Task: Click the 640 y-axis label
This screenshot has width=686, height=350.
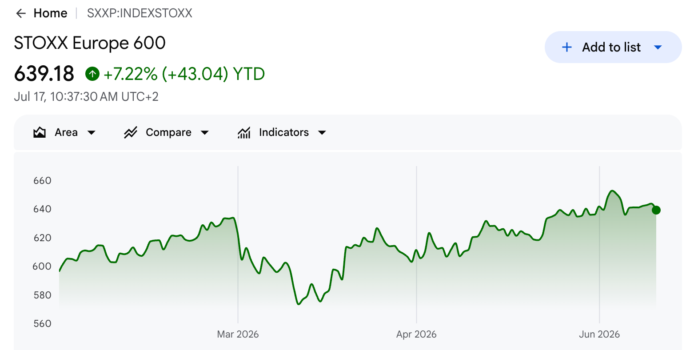Action: (43, 209)
